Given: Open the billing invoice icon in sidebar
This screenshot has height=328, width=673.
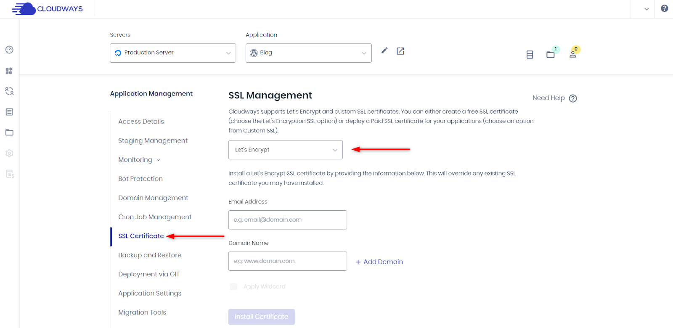Looking at the screenshot, I should (x=10, y=174).
